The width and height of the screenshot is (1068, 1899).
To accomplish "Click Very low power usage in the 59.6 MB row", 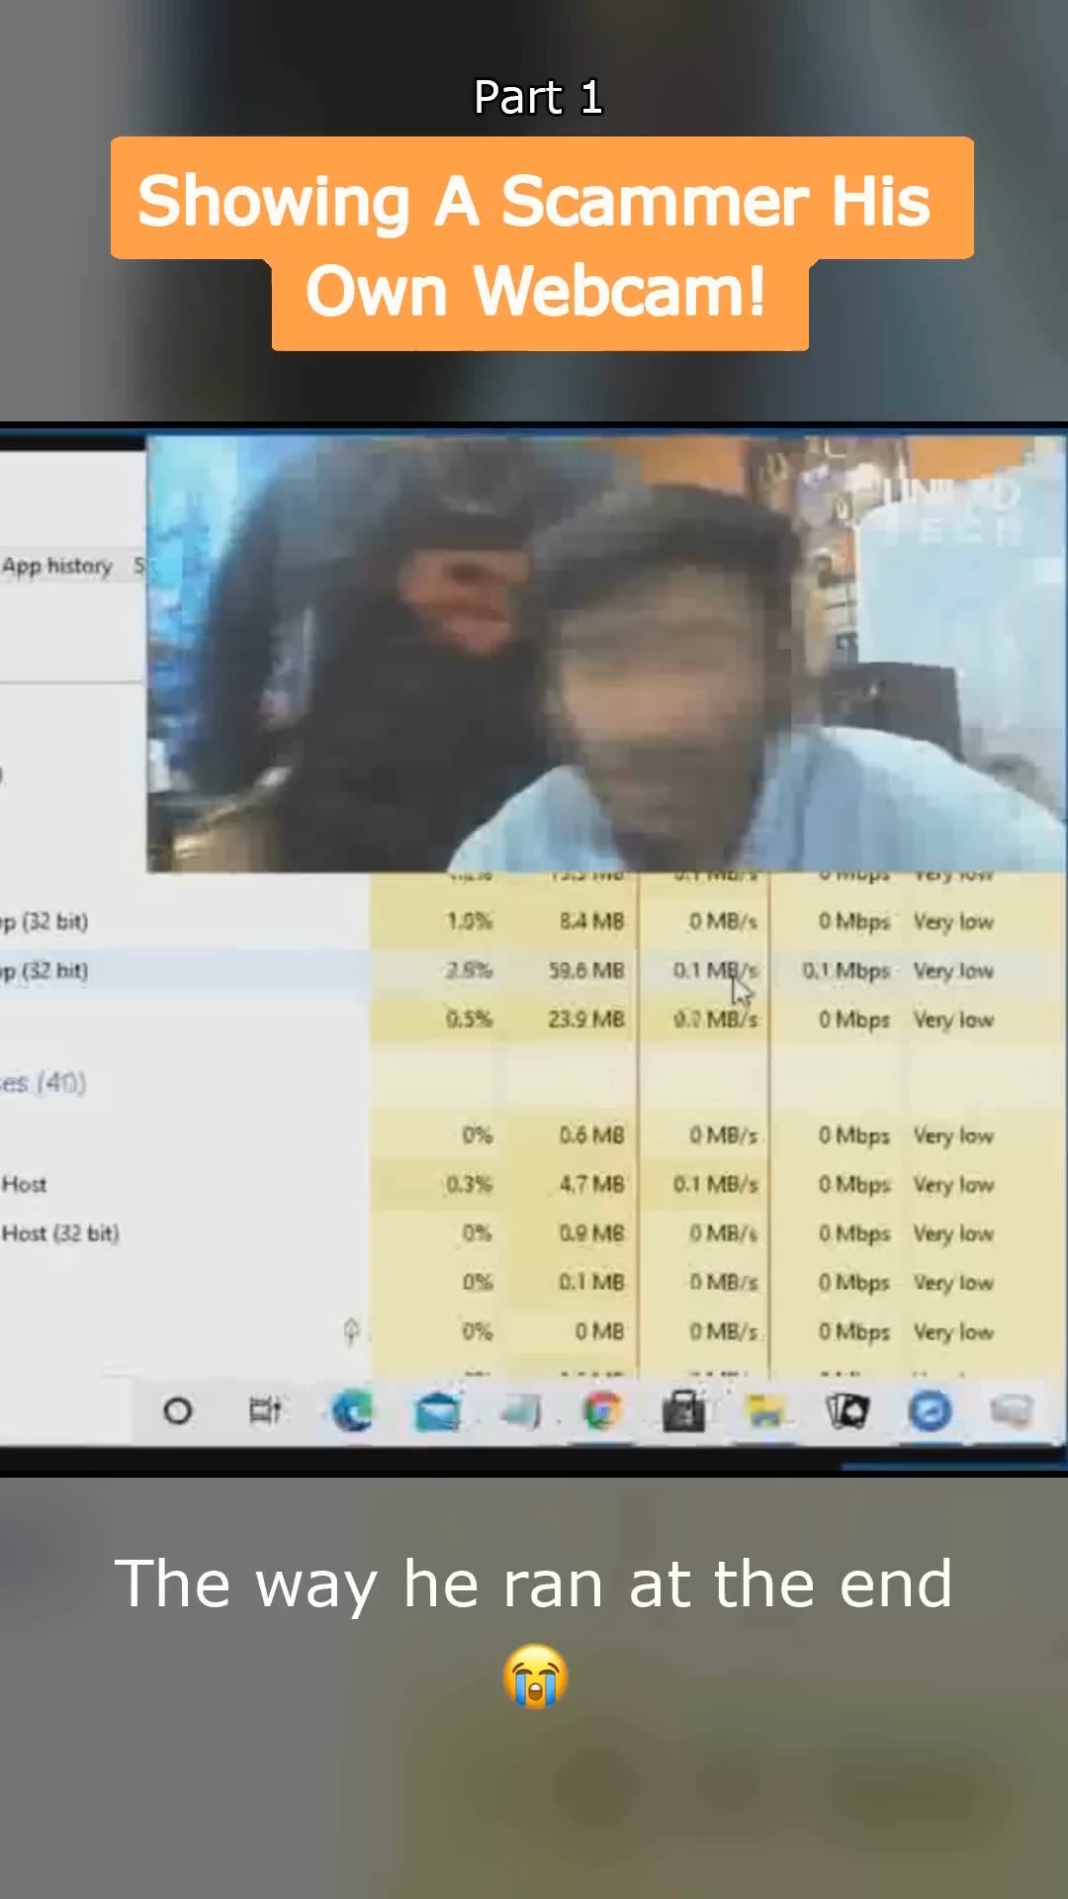I will [x=953, y=970].
